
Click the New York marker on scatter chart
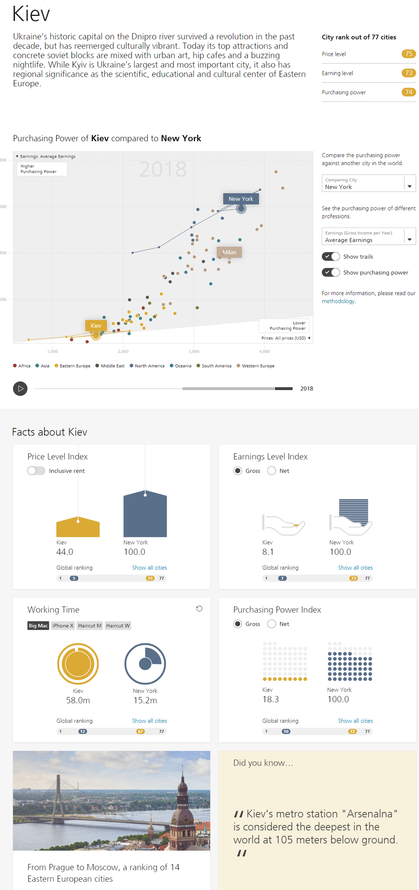click(x=241, y=209)
